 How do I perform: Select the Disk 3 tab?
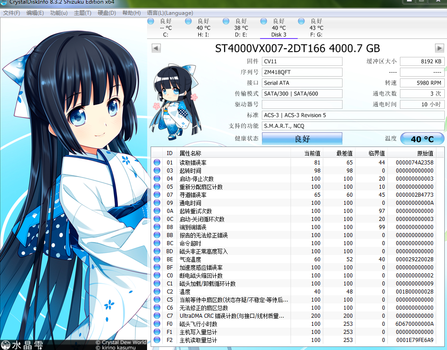click(x=279, y=28)
